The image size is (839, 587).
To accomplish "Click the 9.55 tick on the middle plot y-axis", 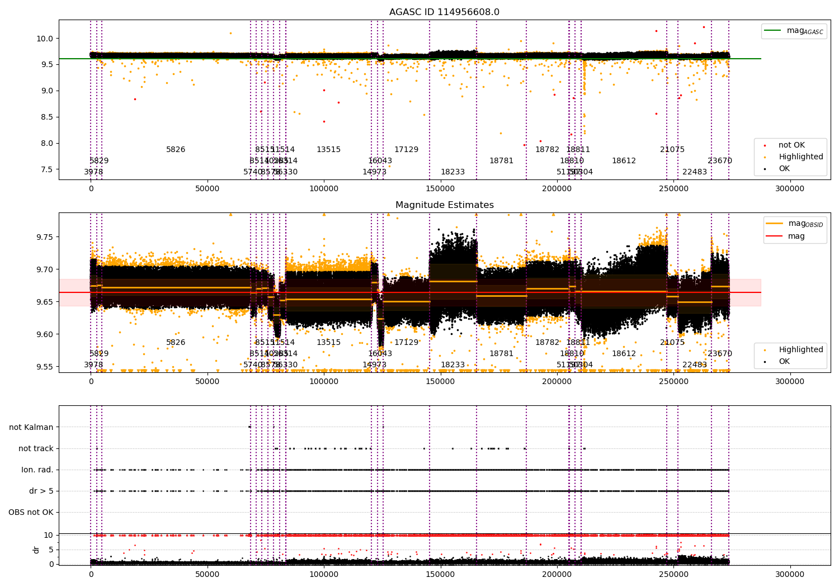I will click(x=44, y=367).
